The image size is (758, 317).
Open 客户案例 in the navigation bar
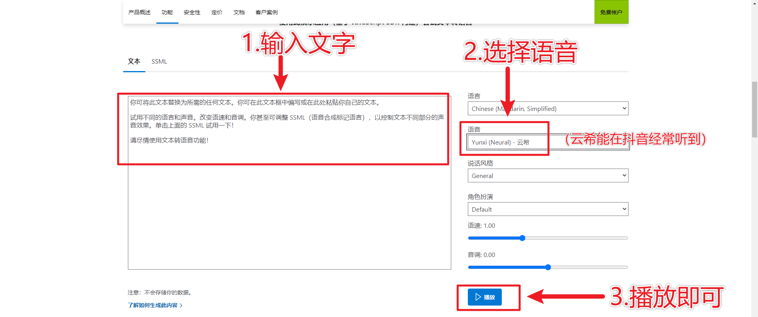pyautogui.click(x=266, y=12)
